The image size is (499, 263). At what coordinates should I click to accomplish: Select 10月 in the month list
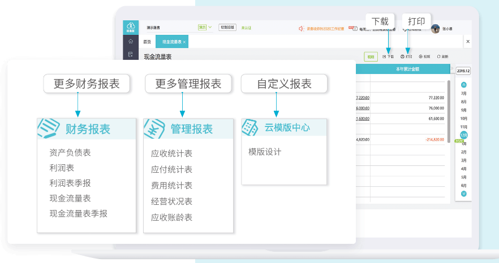click(464, 119)
